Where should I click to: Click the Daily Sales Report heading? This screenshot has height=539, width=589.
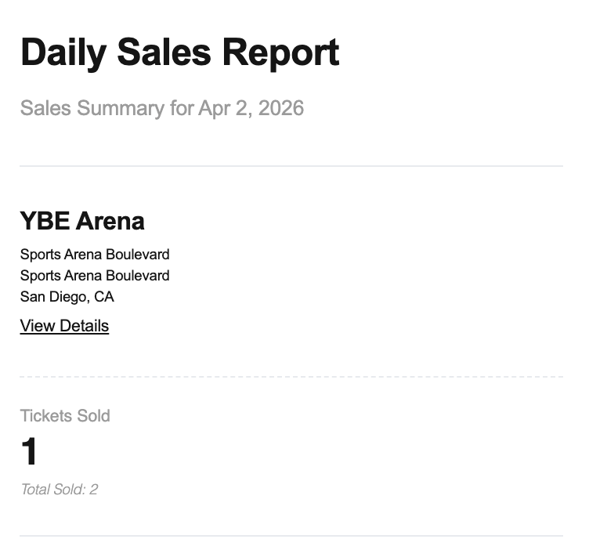[x=179, y=52]
